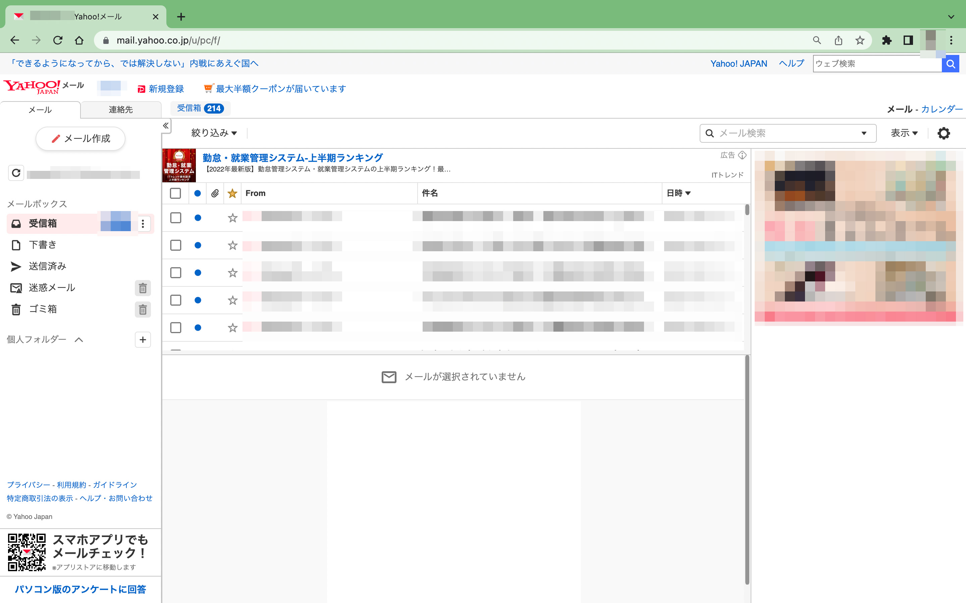Add a personal folder with the plus icon
Image resolution: width=966 pixels, height=603 pixels.
(143, 340)
